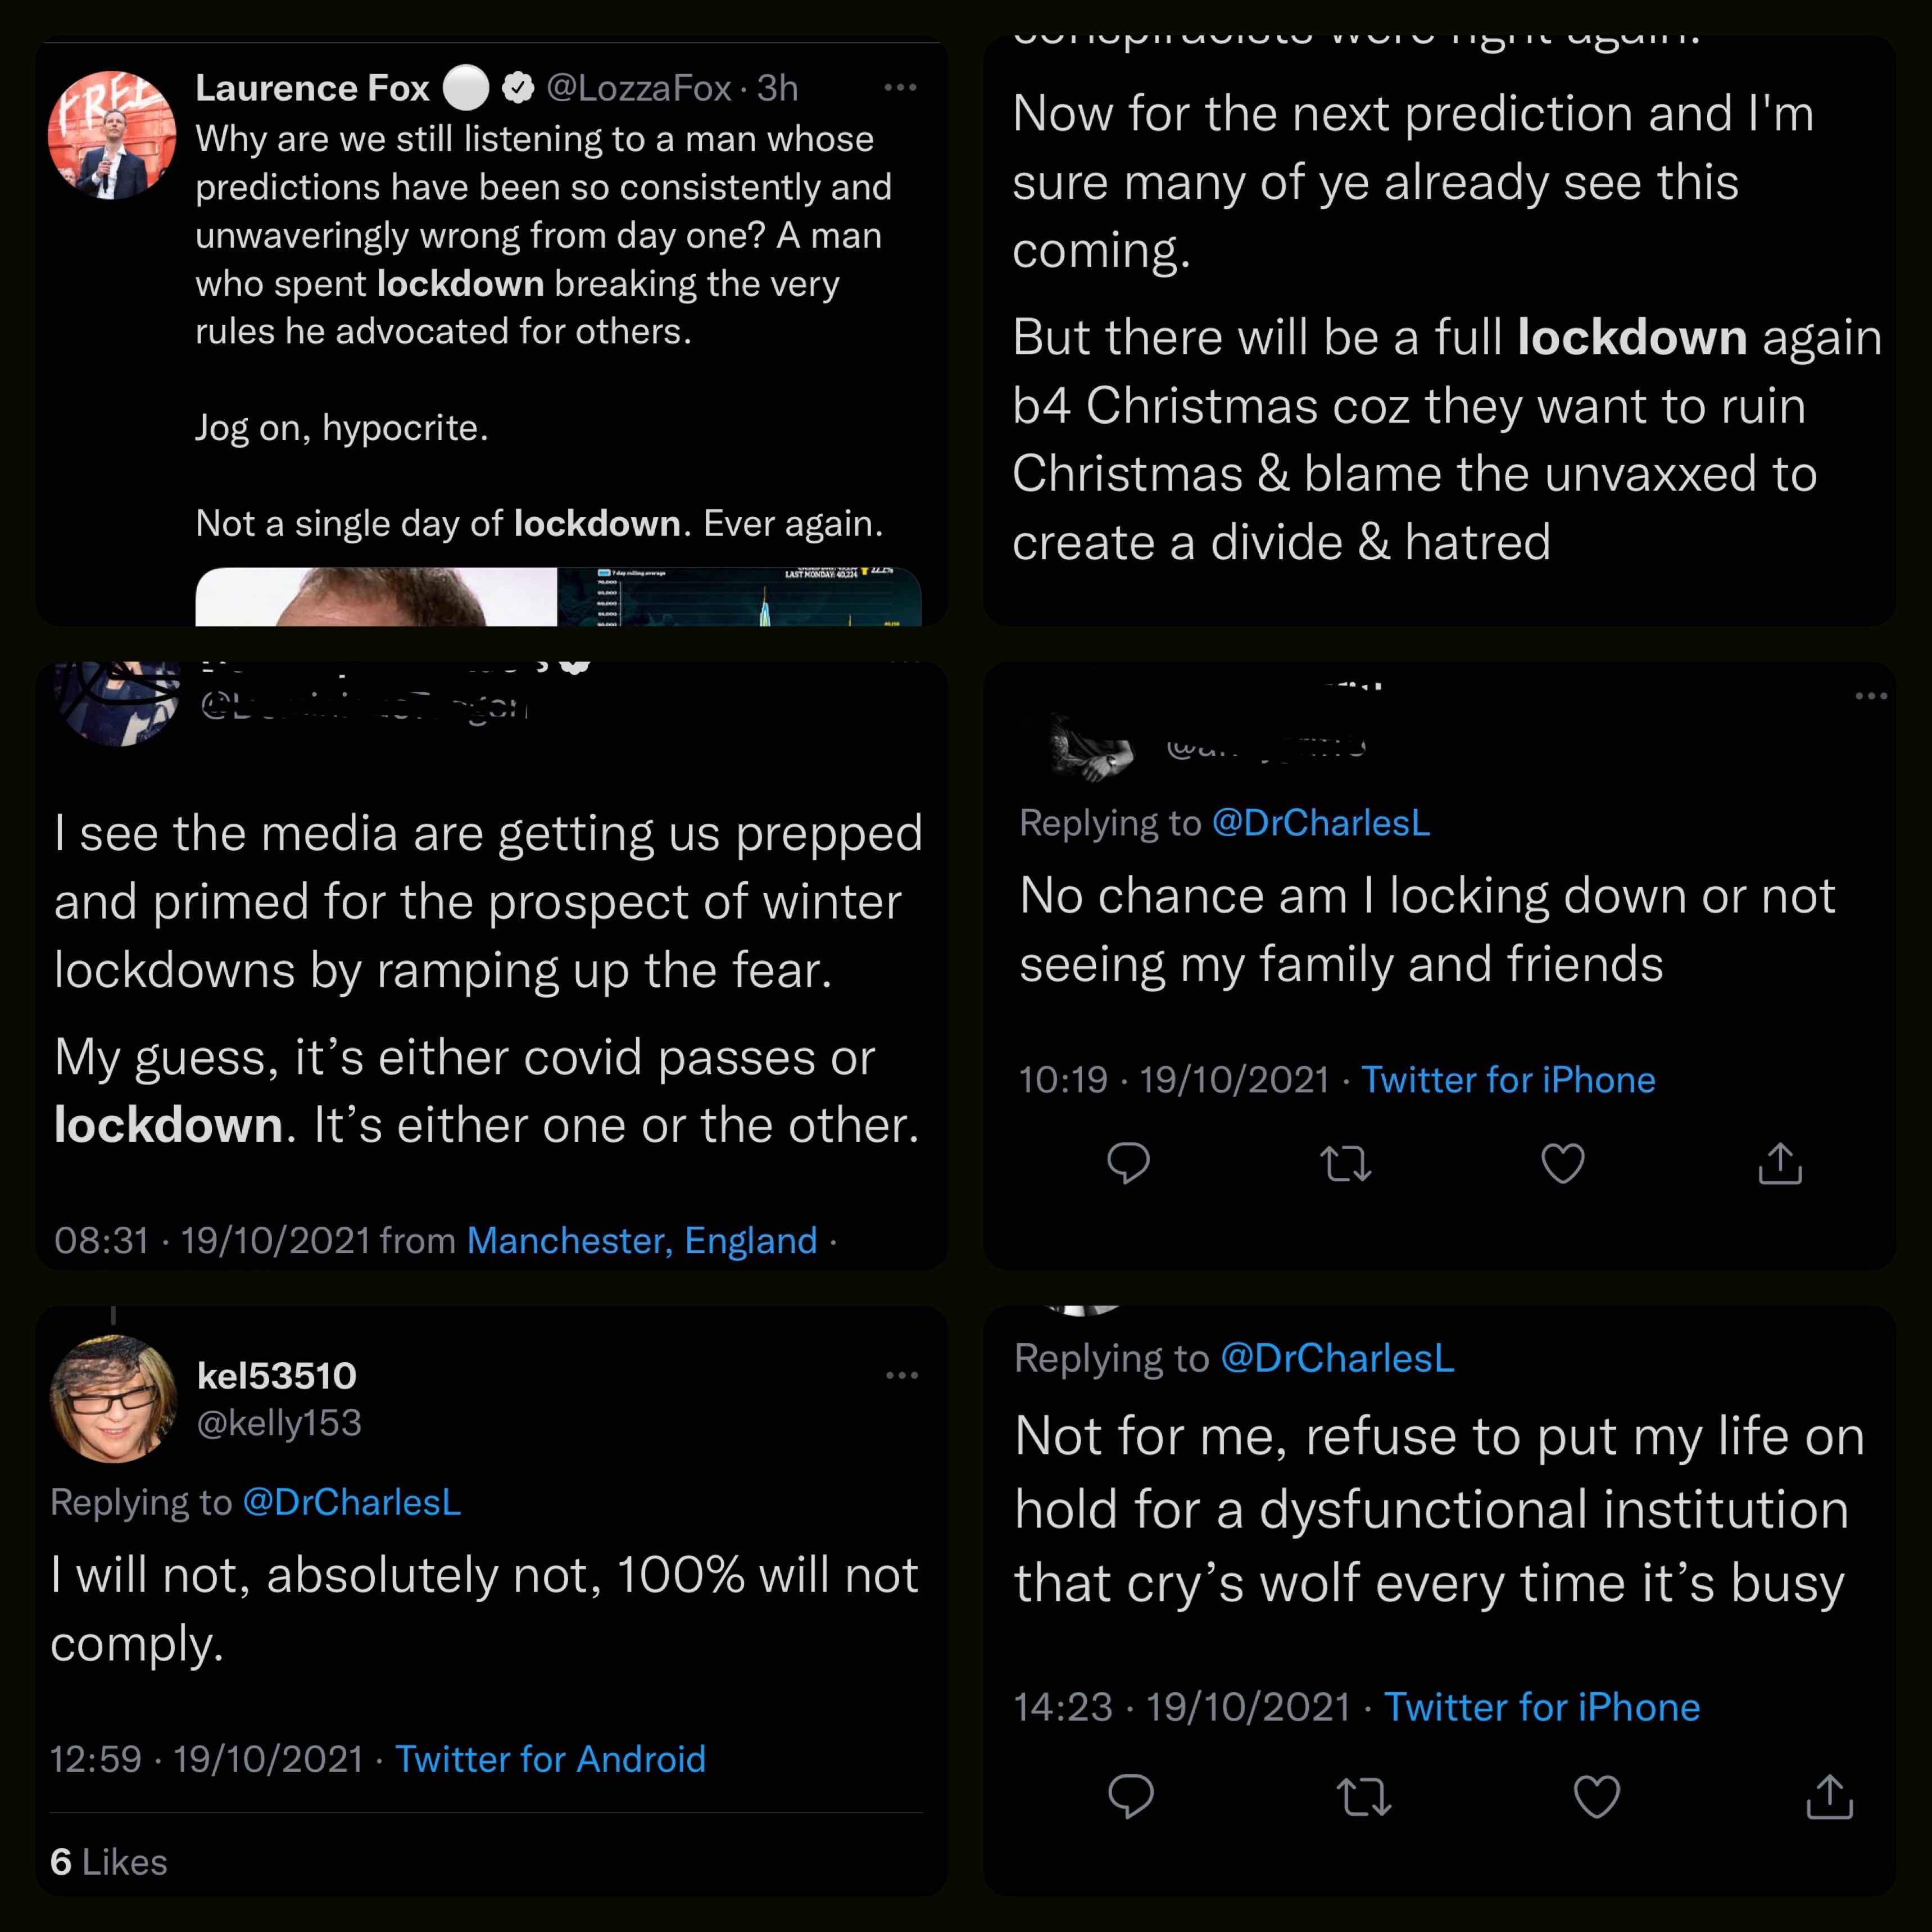
Task: Click the Twitter for Android link
Action: click(550, 1759)
